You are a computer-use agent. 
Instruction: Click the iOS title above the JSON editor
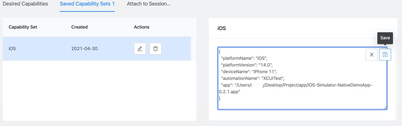click(x=222, y=28)
